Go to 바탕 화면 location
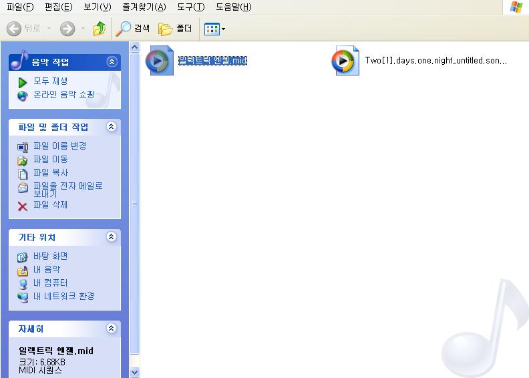529x378 pixels. (x=50, y=256)
